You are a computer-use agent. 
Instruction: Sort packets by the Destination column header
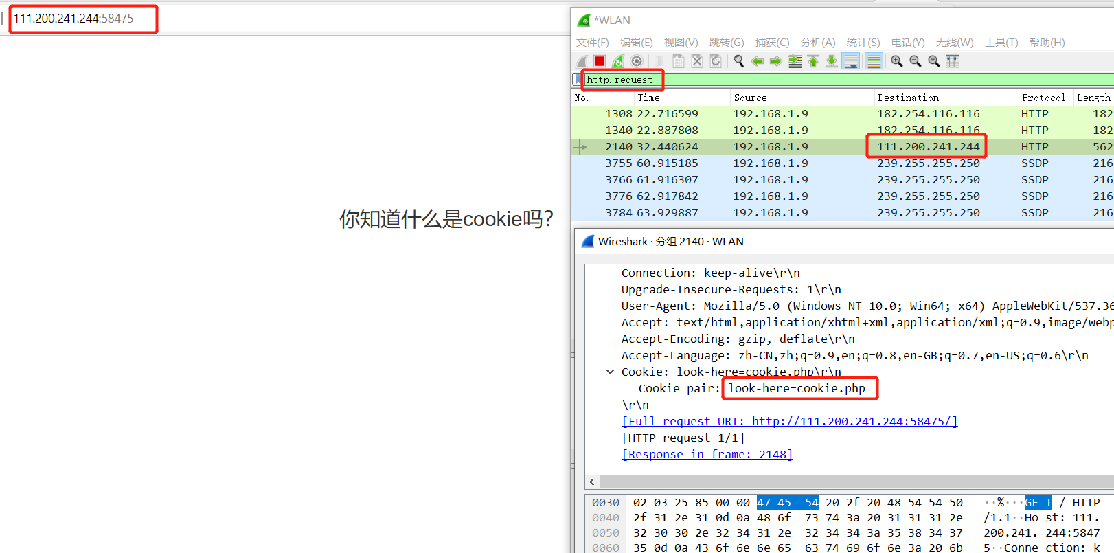click(908, 98)
